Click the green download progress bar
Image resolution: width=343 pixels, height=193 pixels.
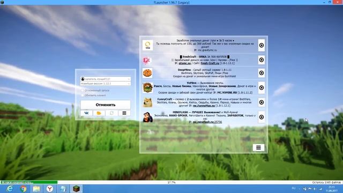pos(29,182)
